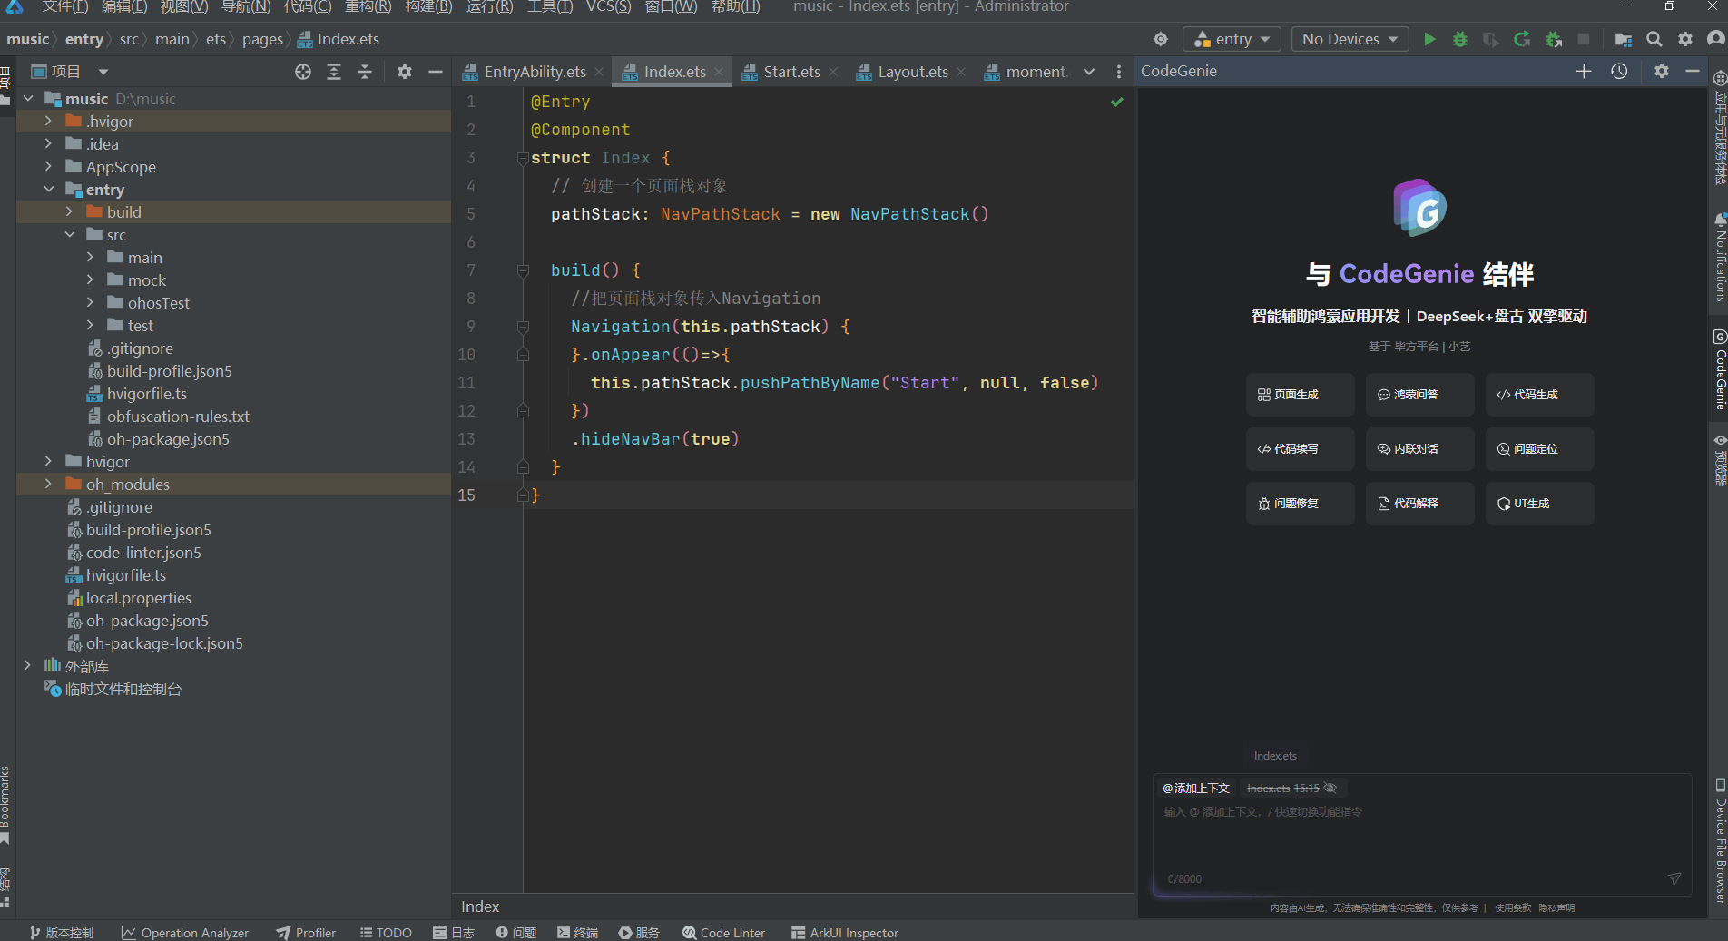This screenshot has width=1728, height=941.
Task: Open the project view mode dropdown
Action: pyautogui.click(x=103, y=72)
